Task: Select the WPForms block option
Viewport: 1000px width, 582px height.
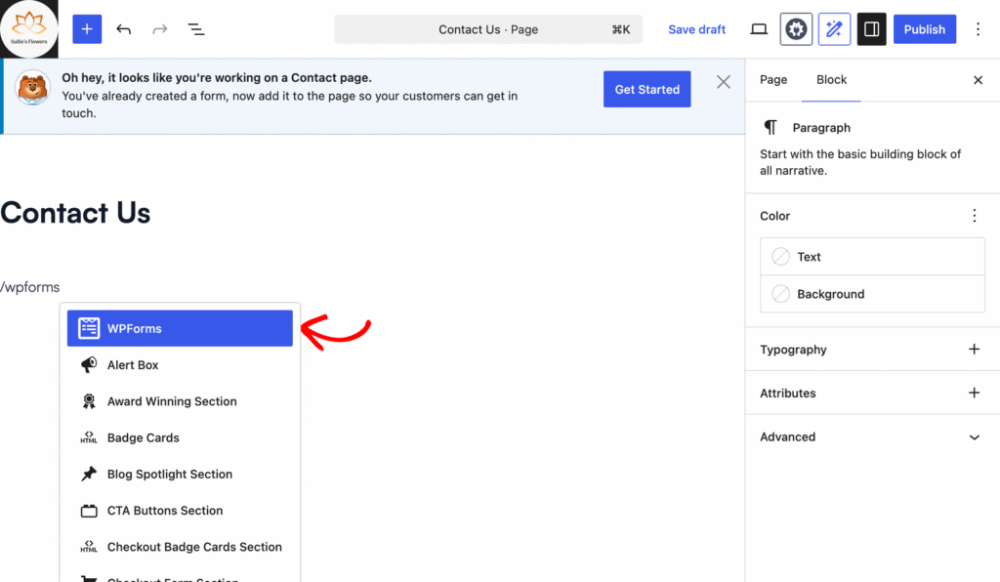Action: click(180, 328)
